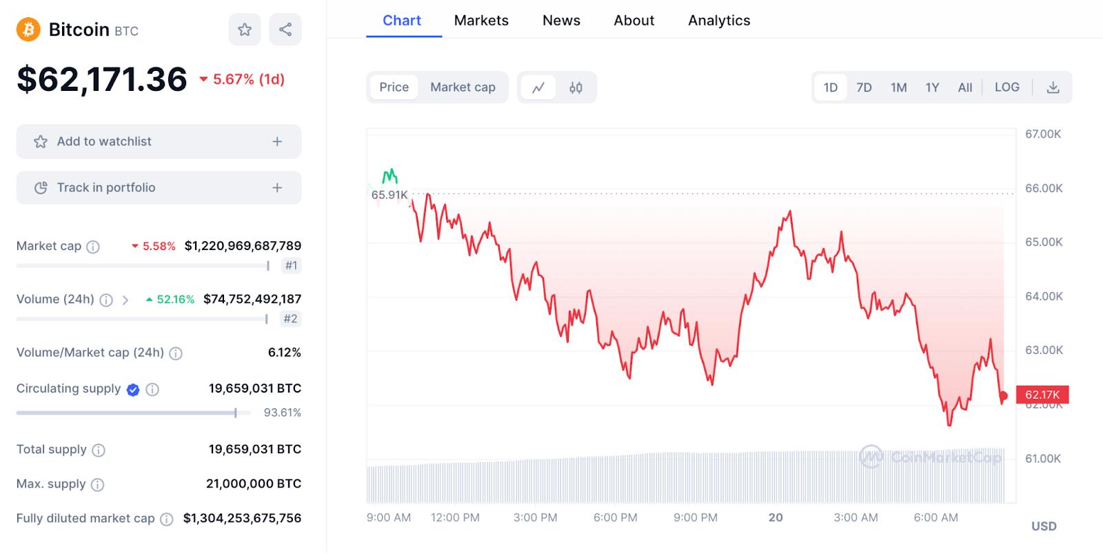Expand Track in portfolio plus sign
This screenshot has height=553, width=1103.
tap(277, 187)
